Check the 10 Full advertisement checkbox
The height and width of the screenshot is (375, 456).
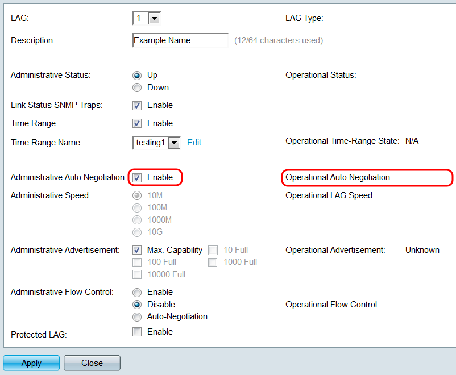tap(213, 250)
